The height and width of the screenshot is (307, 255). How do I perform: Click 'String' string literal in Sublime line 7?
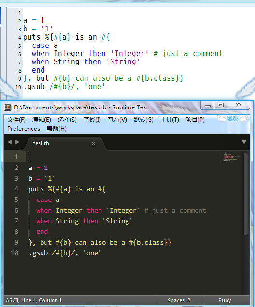coord(117,221)
